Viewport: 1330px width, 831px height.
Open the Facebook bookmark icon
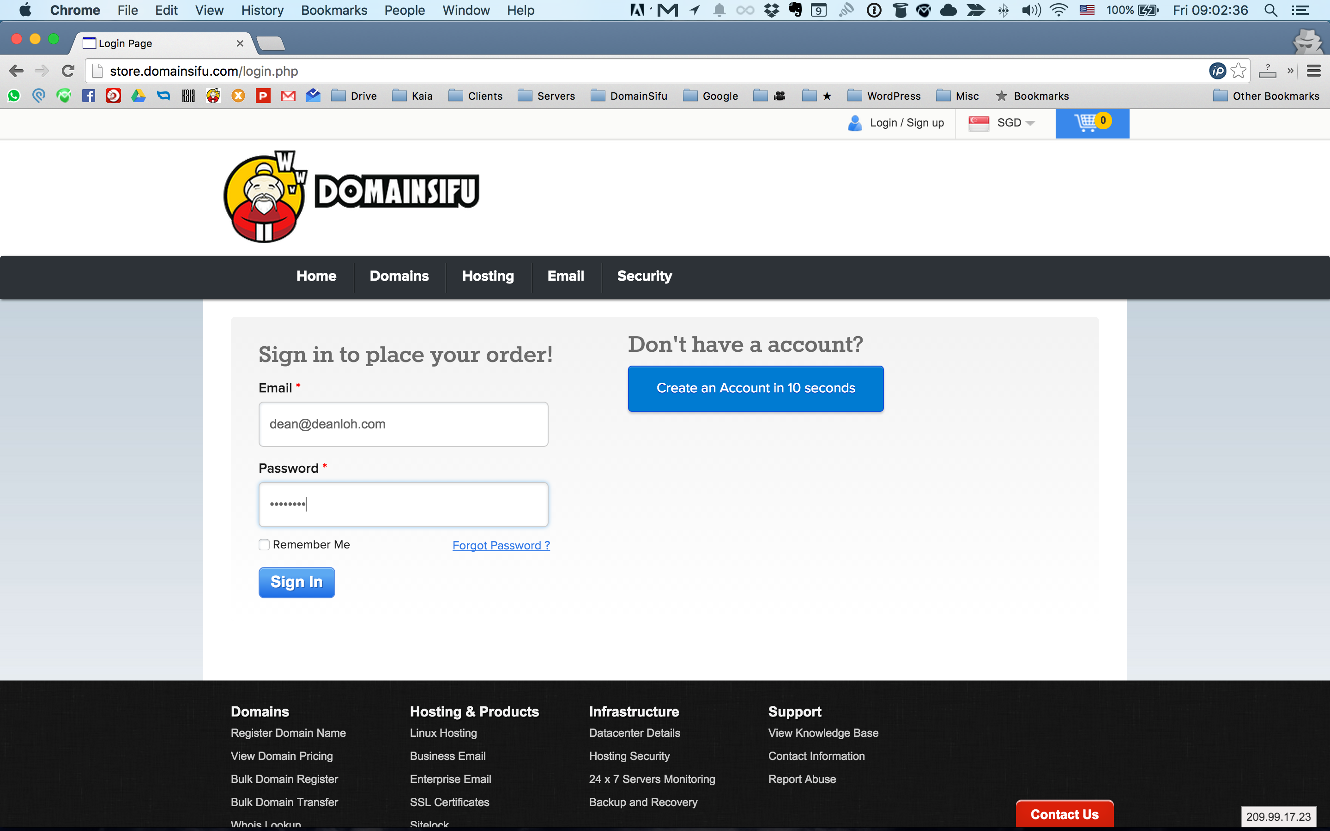tap(89, 96)
